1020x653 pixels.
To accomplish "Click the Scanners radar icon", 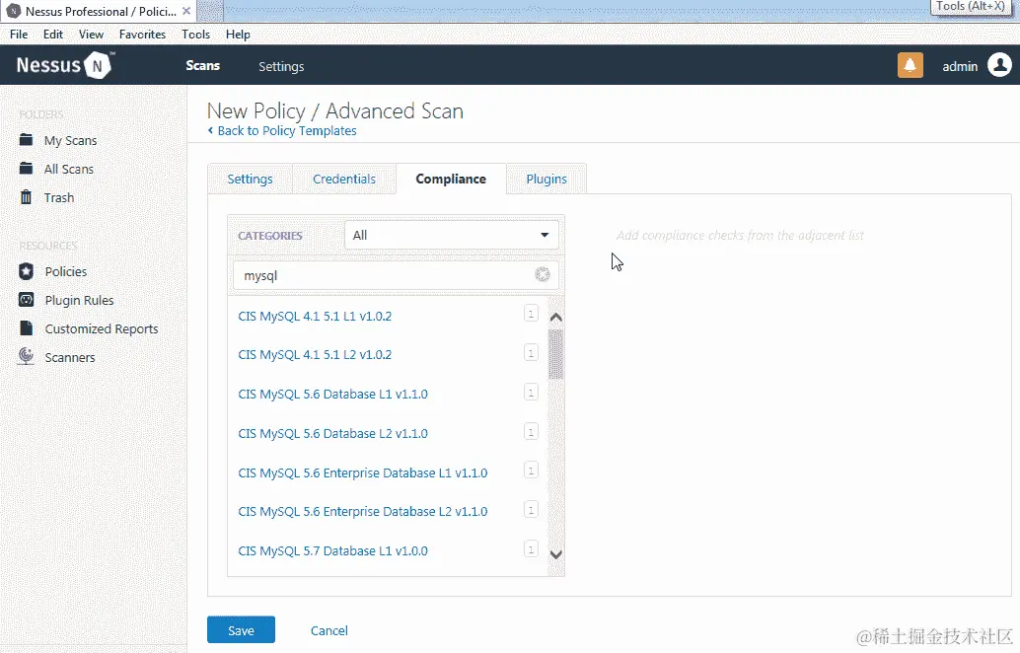I will (x=26, y=356).
